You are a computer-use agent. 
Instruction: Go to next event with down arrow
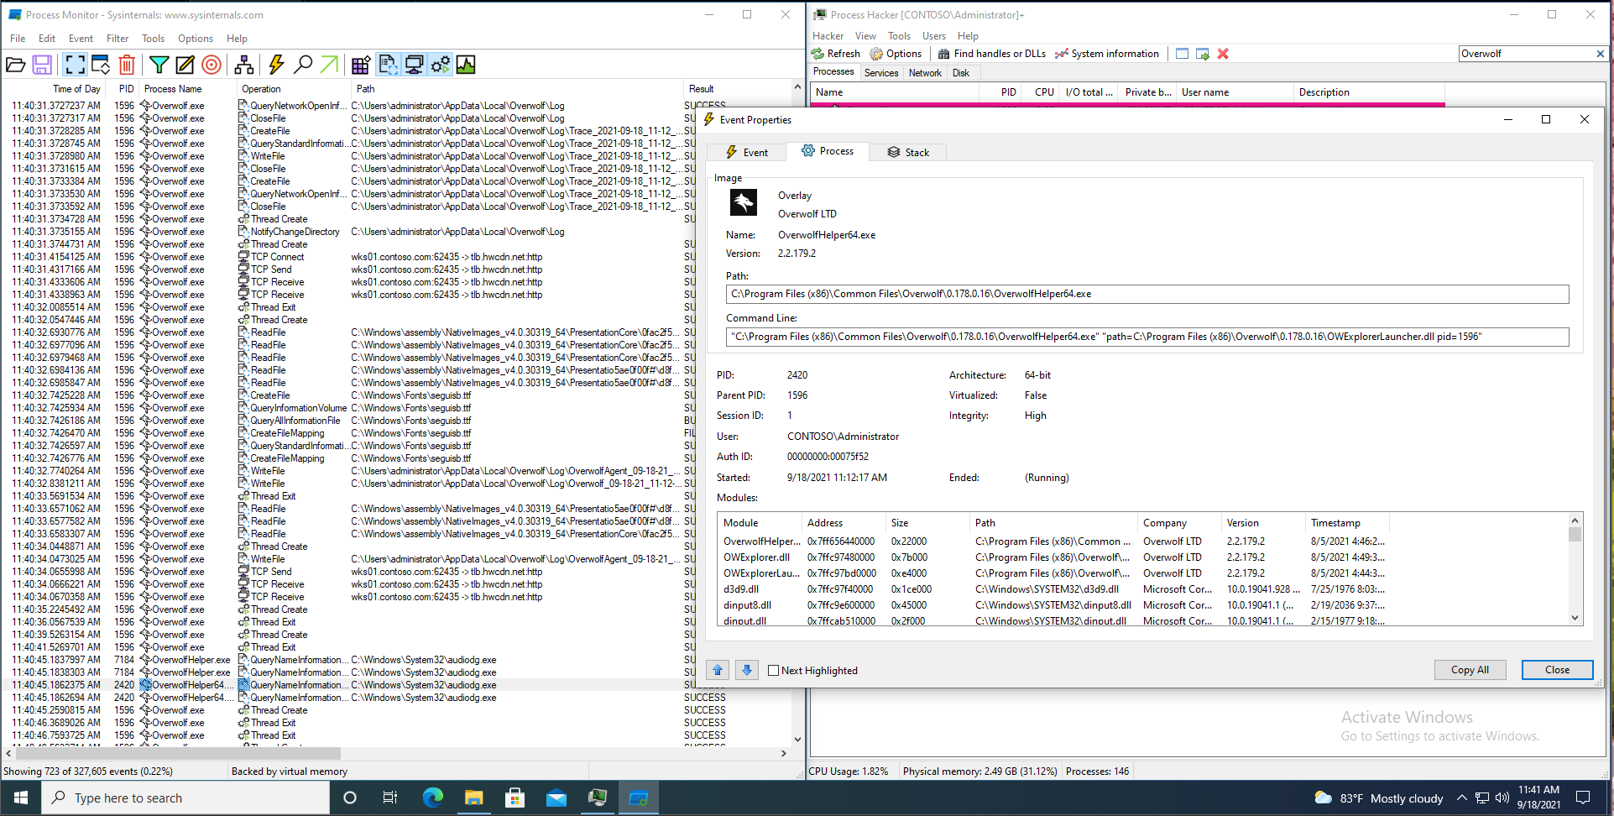click(x=747, y=670)
